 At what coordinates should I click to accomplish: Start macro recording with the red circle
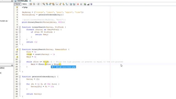point(78,4)
